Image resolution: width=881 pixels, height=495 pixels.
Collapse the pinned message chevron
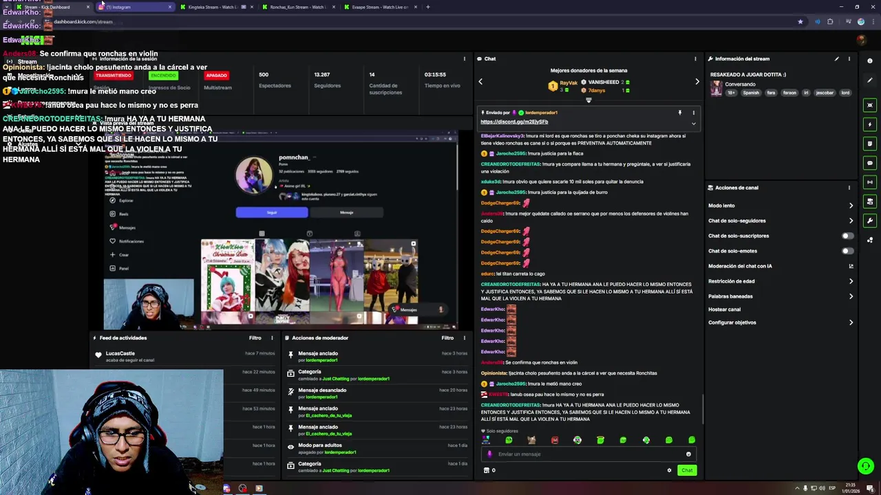click(693, 124)
